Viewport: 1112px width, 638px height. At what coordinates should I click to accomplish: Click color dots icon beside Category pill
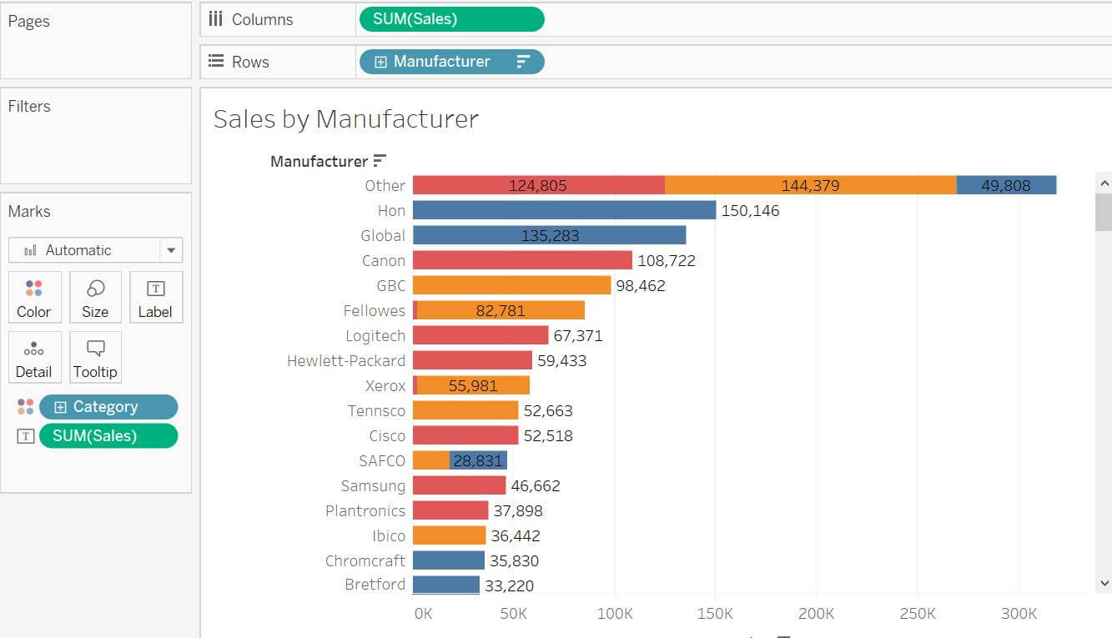tap(26, 407)
